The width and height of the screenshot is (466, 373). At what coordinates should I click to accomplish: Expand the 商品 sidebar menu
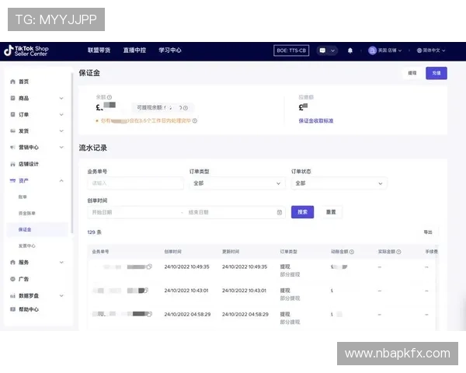(x=61, y=98)
